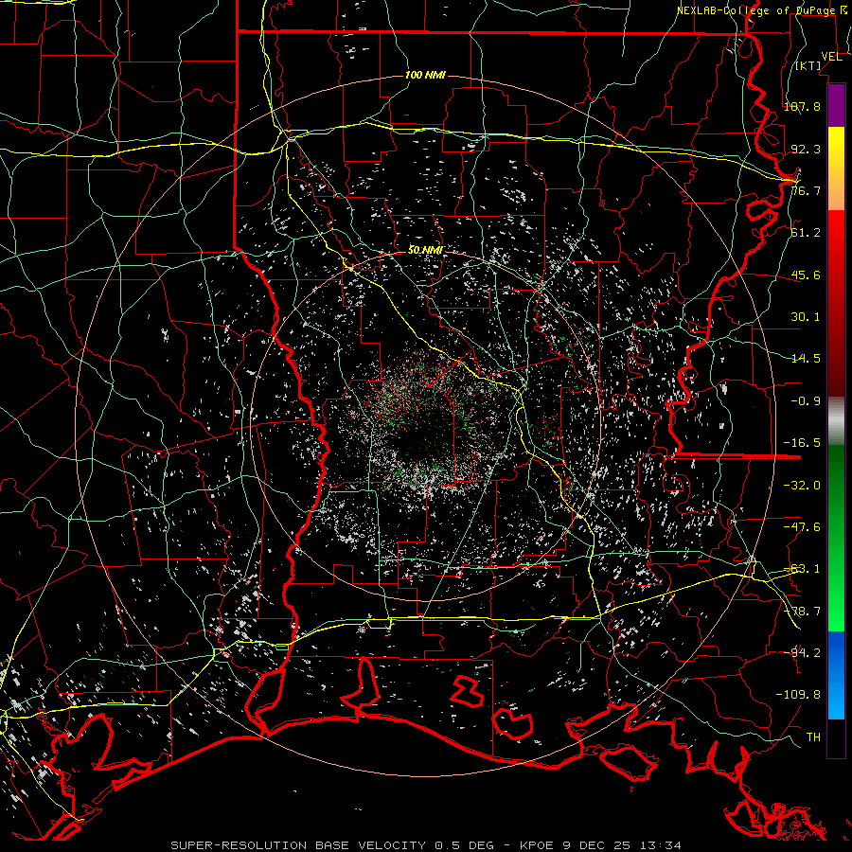Click the VEL legend heading

pyautogui.click(x=831, y=57)
